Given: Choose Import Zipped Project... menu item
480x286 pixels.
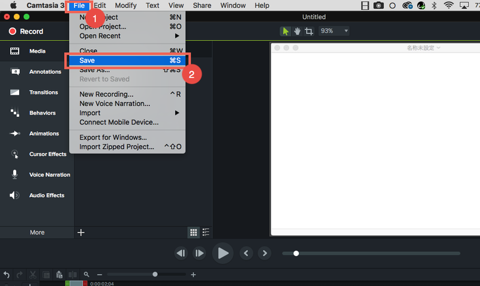Looking at the screenshot, I should [127, 147].
